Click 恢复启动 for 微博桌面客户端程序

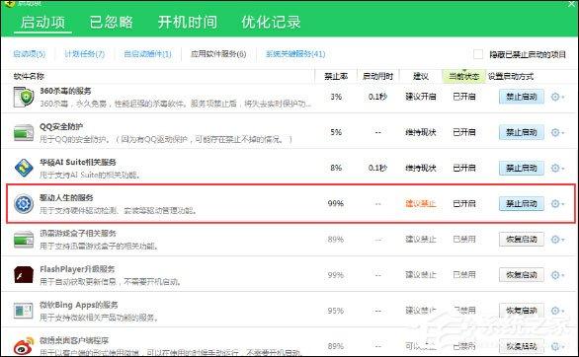pyautogui.click(x=522, y=346)
